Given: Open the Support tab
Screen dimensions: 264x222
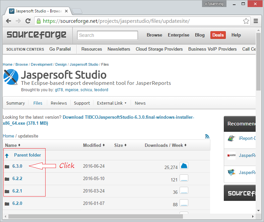Looking at the screenshot, I should point(82,103).
